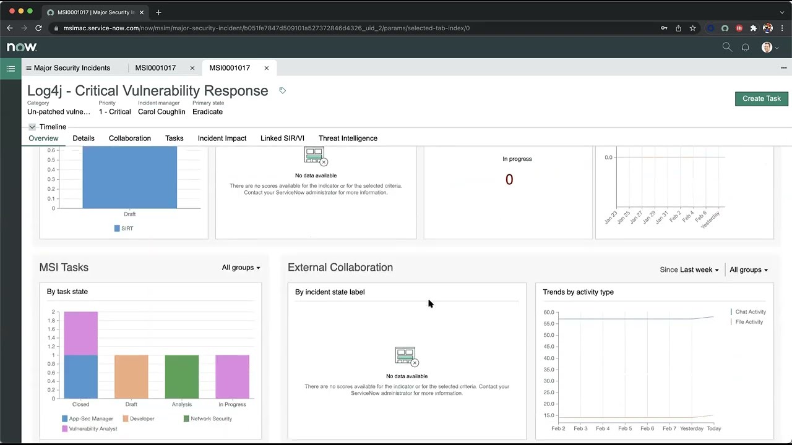This screenshot has width=792, height=445.
Task: Switch to the first MSI0001017 tab
Action: 155,68
